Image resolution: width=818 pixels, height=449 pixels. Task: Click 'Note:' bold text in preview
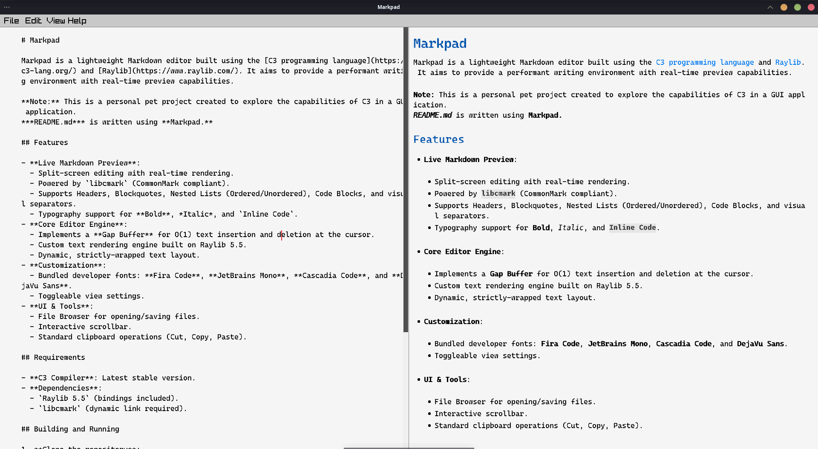(x=423, y=95)
